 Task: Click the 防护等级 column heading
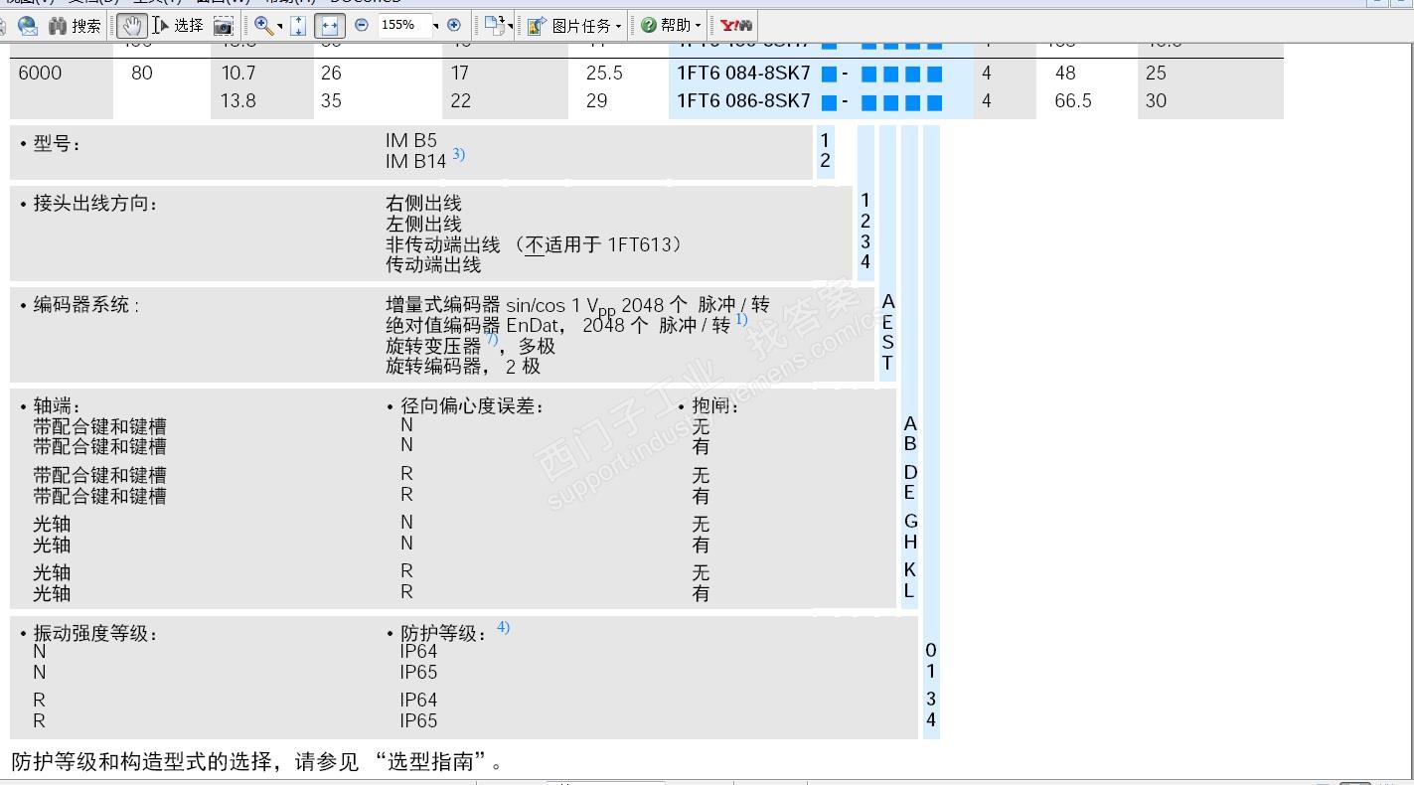444,633
